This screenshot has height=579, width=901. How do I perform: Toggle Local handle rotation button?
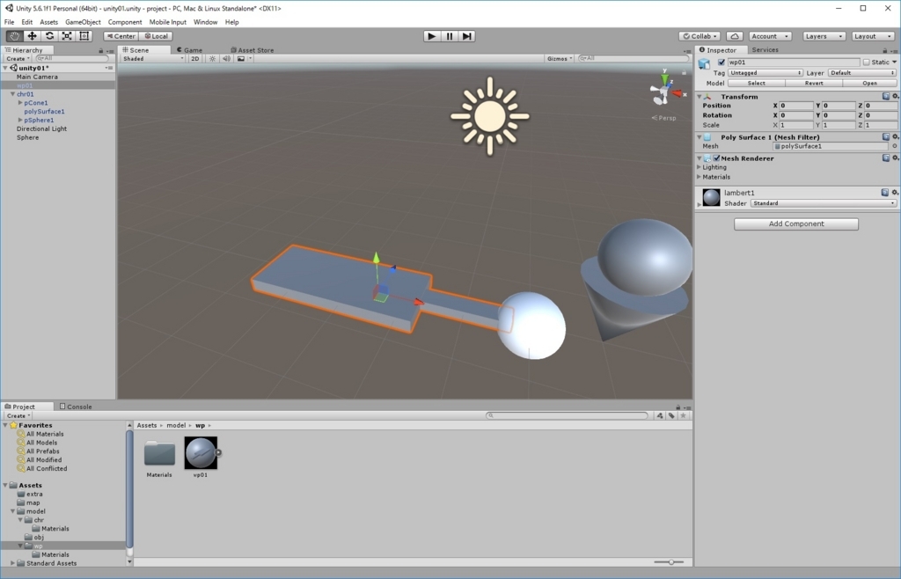(x=156, y=36)
